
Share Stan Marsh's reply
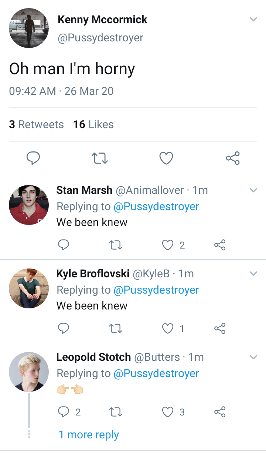(220, 245)
